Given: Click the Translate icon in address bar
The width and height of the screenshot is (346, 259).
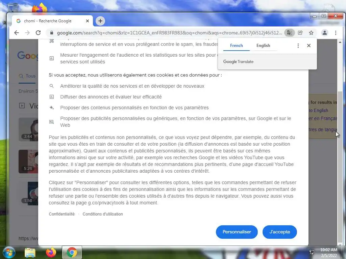Looking at the screenshot, I should 290,33.
